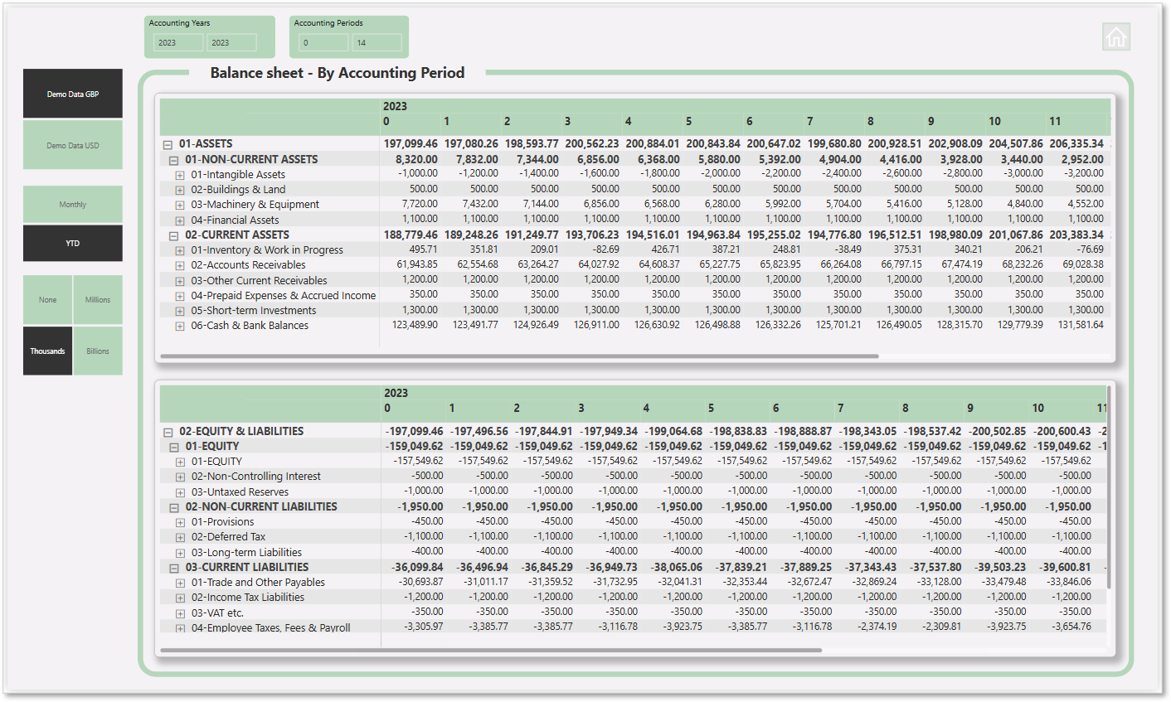The width and height of the screenshot is (1171, 702).
Task: Expand 05-Short-term Investments row
Action: tap(180, 311)
